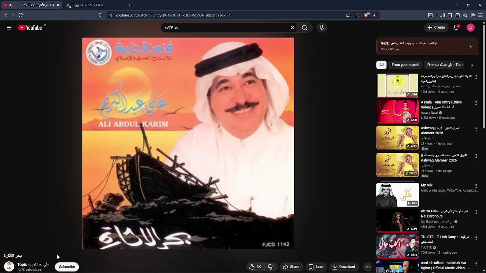
Task: Open more actions three-dot menu under video
Action: pos(368,267)
